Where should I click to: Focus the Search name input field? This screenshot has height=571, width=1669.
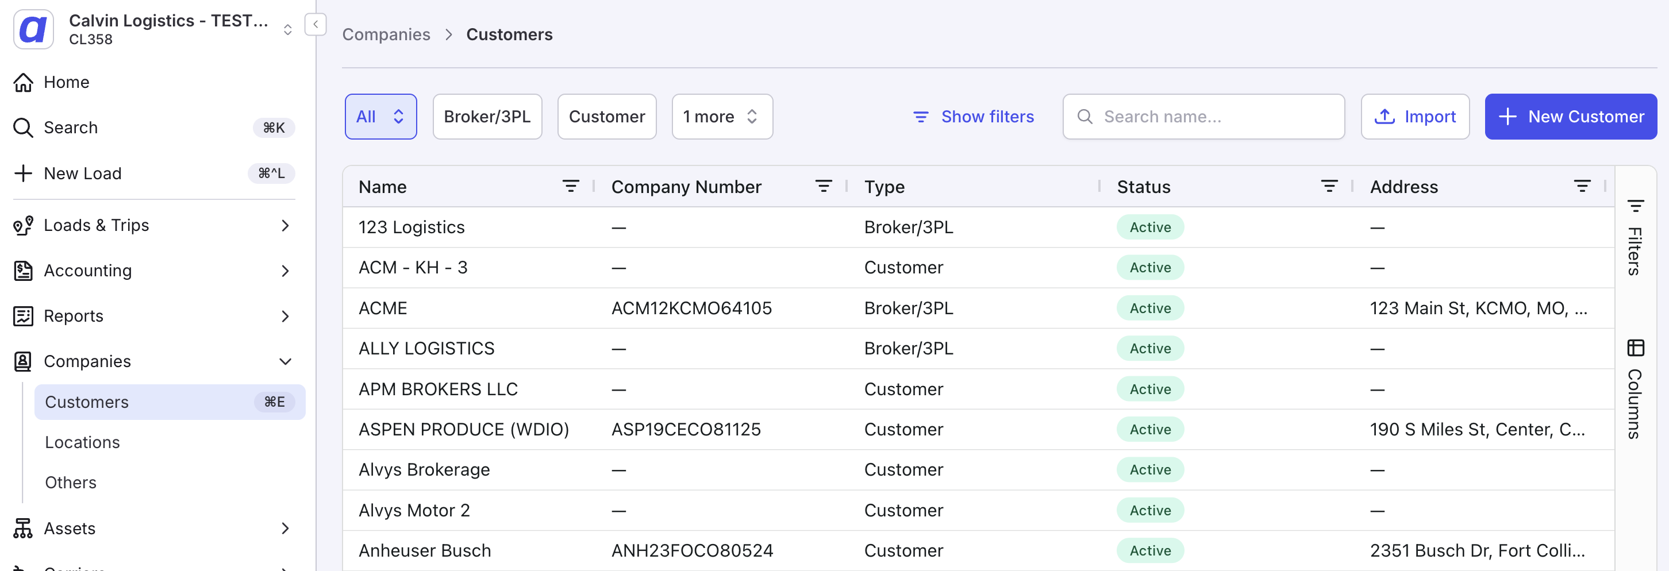[x=1203, y=117]
